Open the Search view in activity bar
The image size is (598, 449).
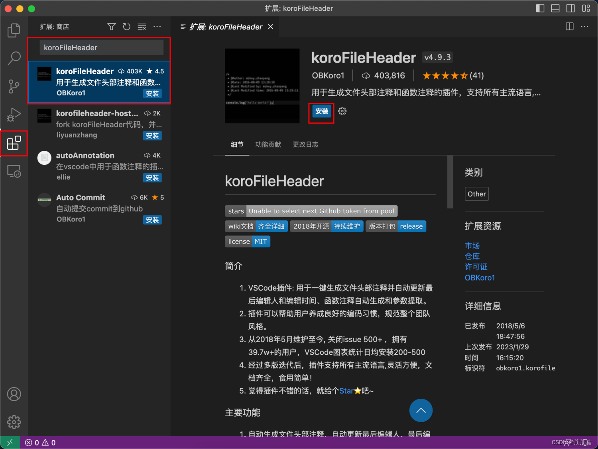tap(14, 58)
